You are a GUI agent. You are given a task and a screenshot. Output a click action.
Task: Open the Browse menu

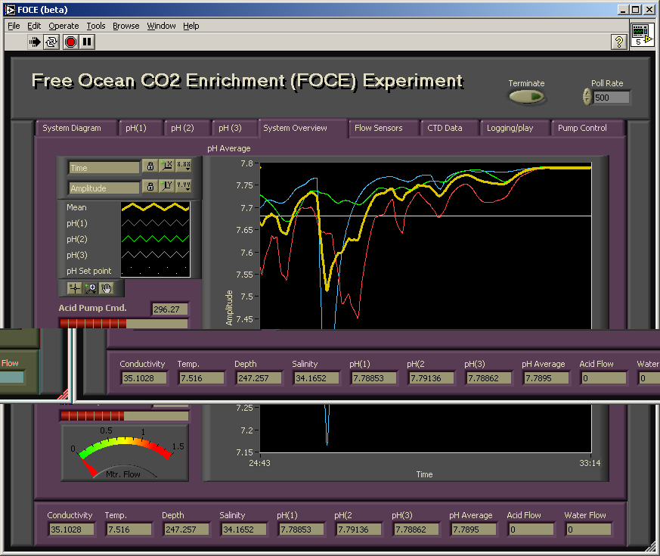125,26
